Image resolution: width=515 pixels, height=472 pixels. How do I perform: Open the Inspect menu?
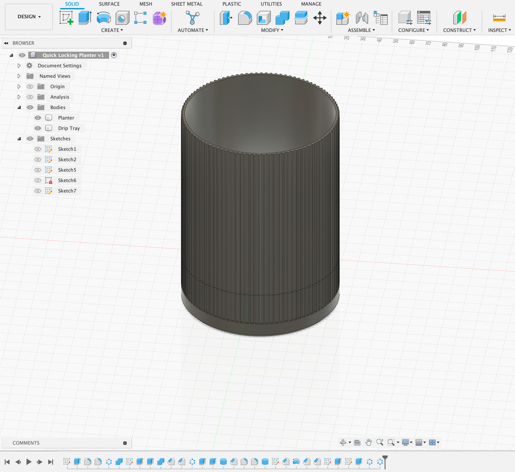point(497,30)
